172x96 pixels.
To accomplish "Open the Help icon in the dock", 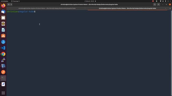I will (3, 42).
